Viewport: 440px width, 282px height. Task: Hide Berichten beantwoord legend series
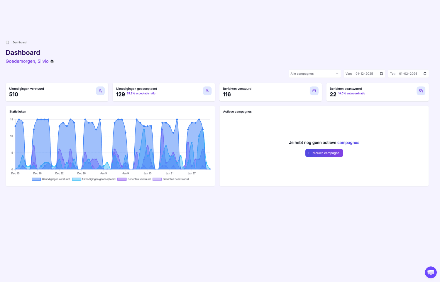(171, 179)
